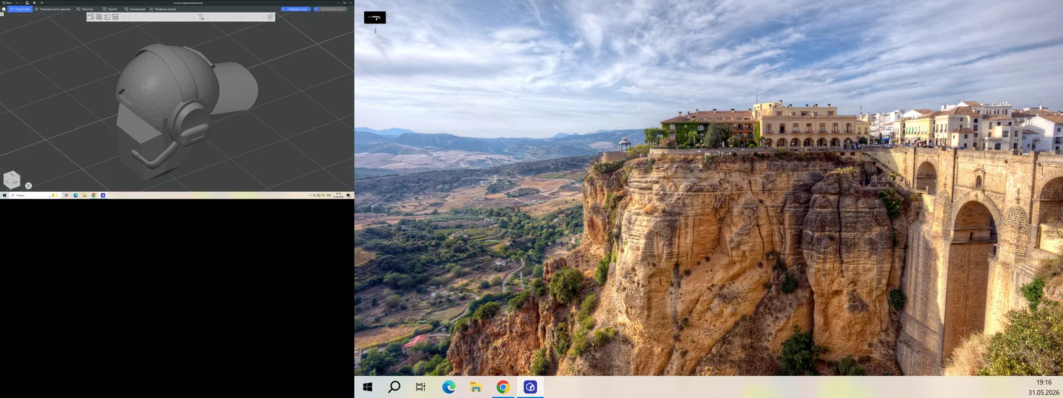
Task: Click the Нарезать стол button
Action: click(298, 9)
